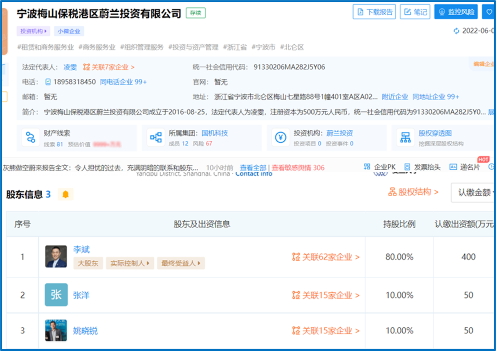Open the 笔记 notes button

point(415,12)
